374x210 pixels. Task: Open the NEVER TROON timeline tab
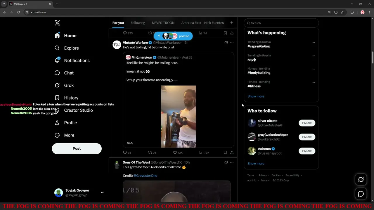click(163, 23)
